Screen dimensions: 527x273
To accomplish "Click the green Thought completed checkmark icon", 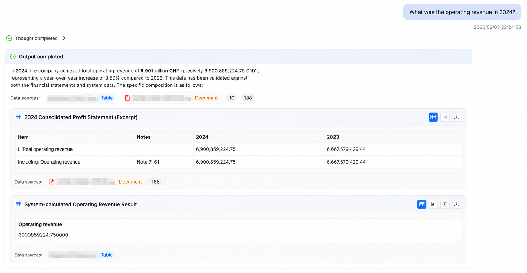I will click(x=9, y=38).
